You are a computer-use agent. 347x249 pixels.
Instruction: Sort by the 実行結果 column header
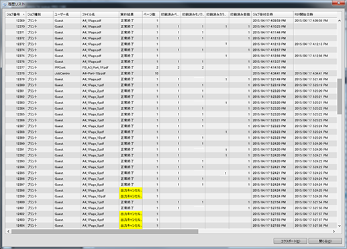(x=131, y=14)
